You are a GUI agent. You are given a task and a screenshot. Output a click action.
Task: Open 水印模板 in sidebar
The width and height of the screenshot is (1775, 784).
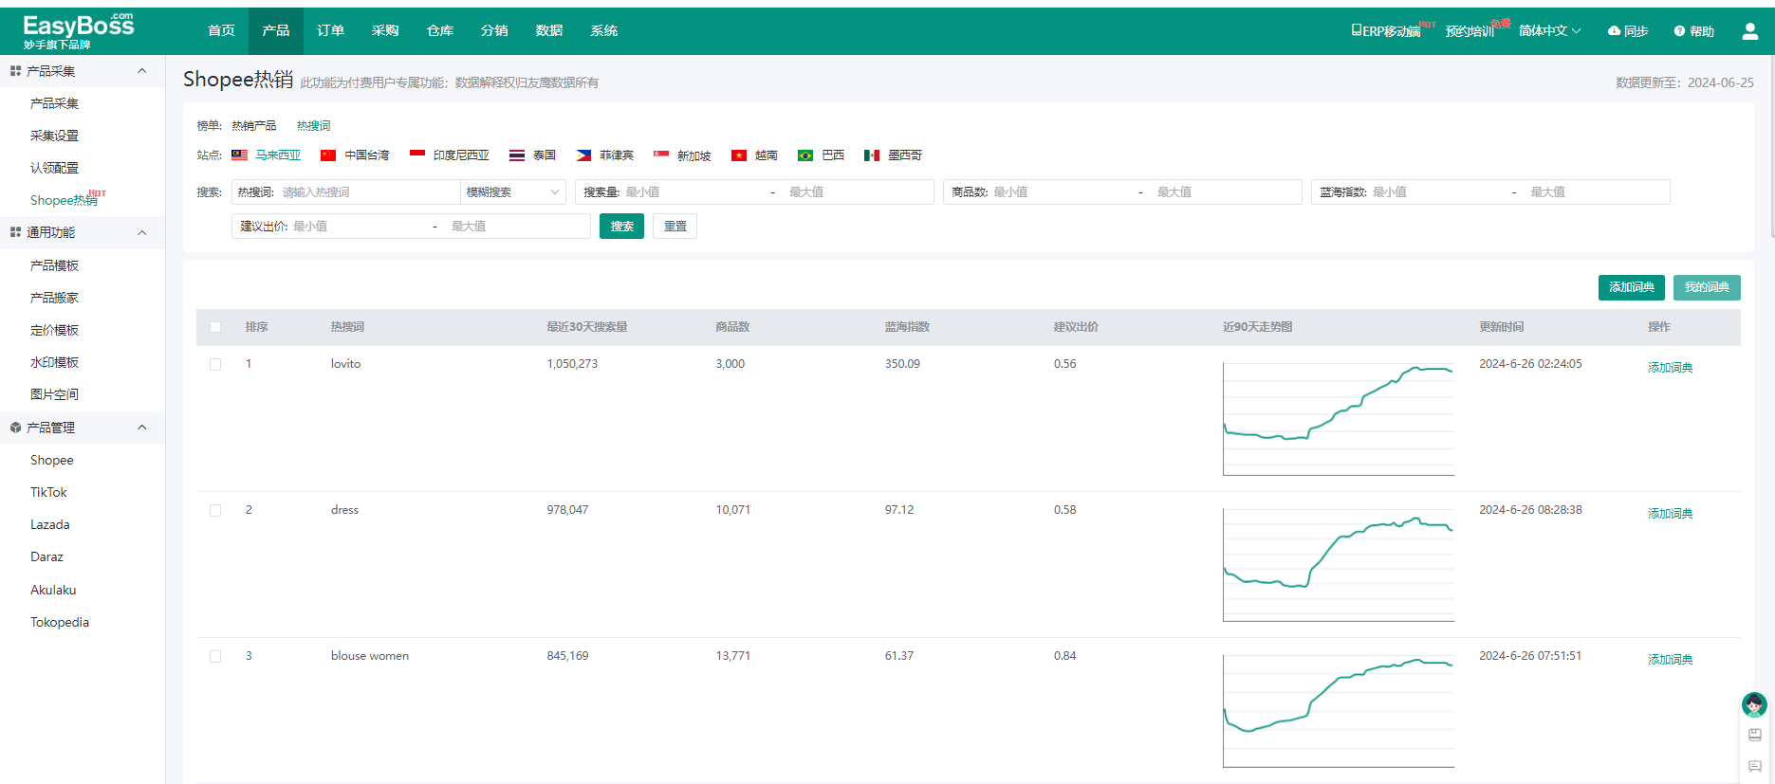[x=54, y=362]
